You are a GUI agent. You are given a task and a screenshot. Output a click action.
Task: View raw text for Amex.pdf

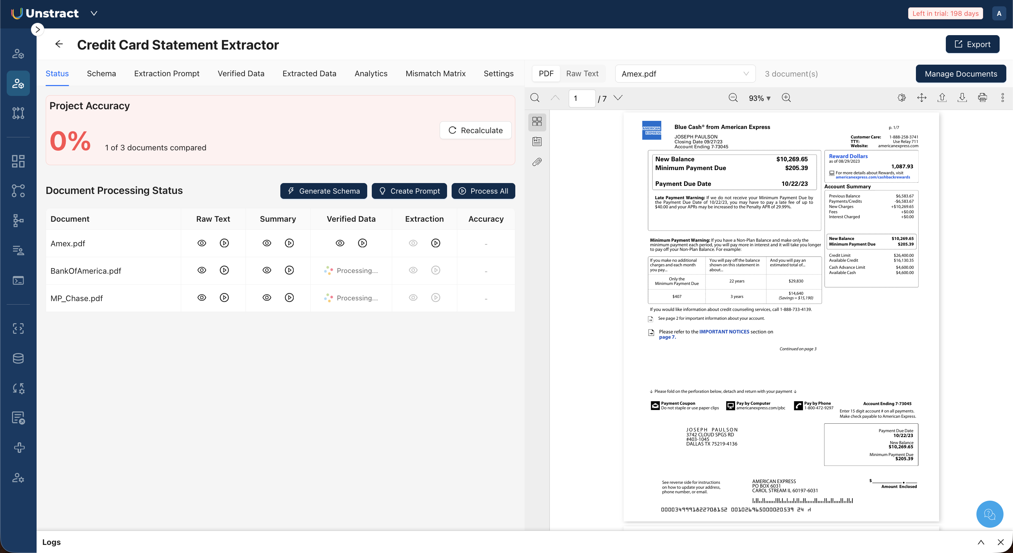coord(202,243)
